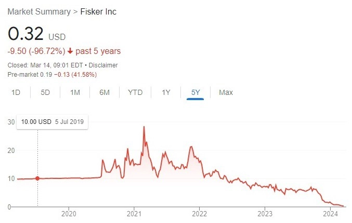Open the Market Summary breadcrumb link
Viewport: 352px width, 223px height.
pos(39,11)
